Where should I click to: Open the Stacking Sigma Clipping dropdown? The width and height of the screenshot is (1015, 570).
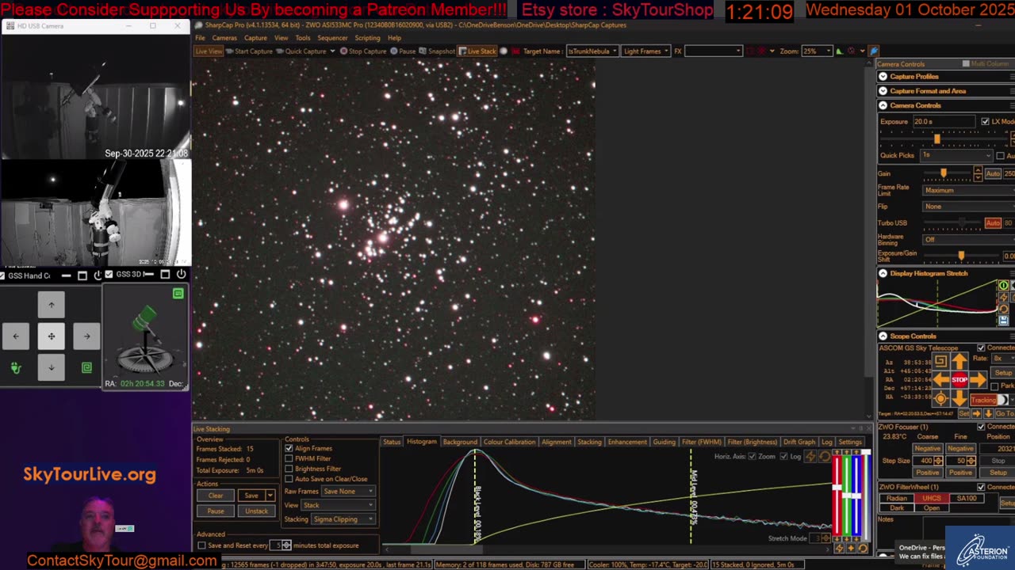pyautogui.click(x=343, y=519)
